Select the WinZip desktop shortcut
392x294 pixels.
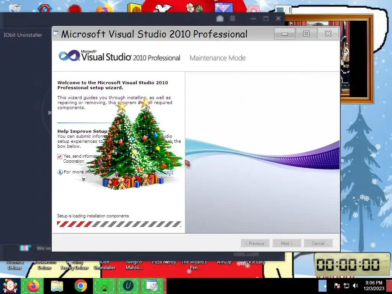pyautogui.click(x=224, y=262)
